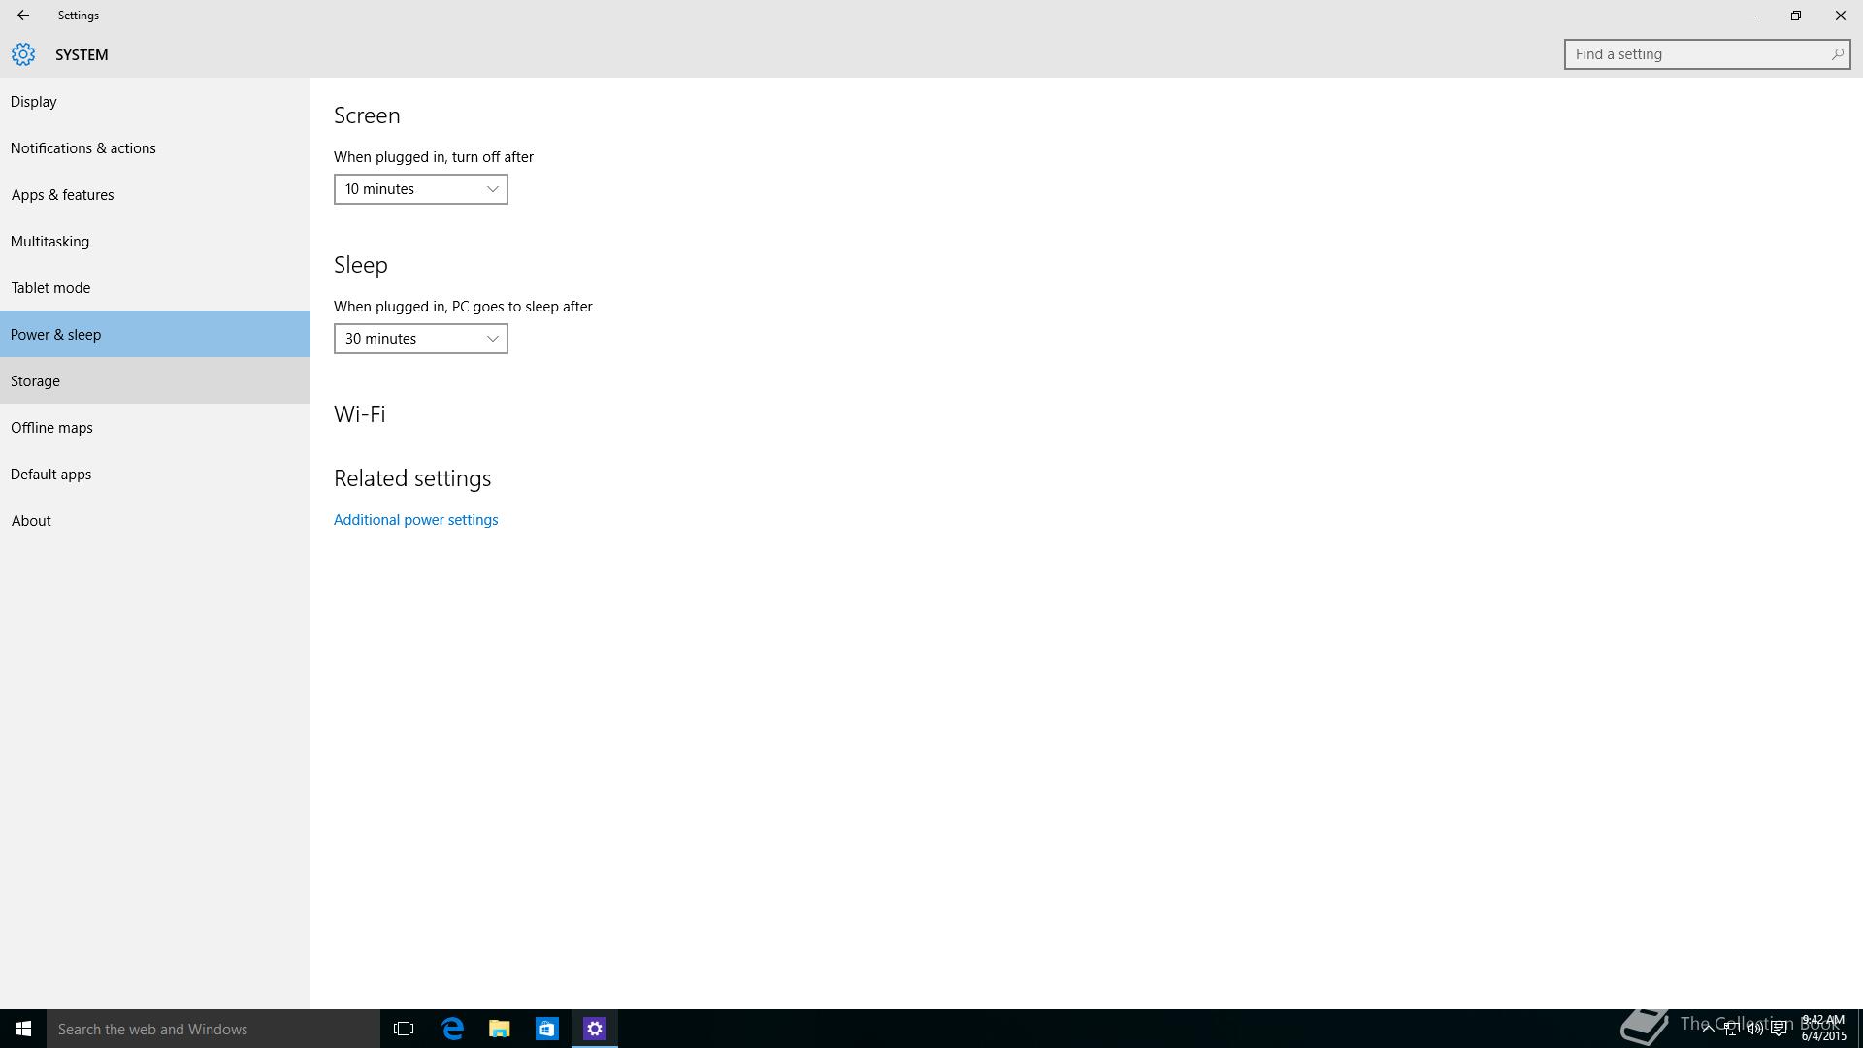The width and height of the screenshot is (1863, 1048).
Task: Click the search magnifier in Find a setting
Action: [x=1837, y=54]
